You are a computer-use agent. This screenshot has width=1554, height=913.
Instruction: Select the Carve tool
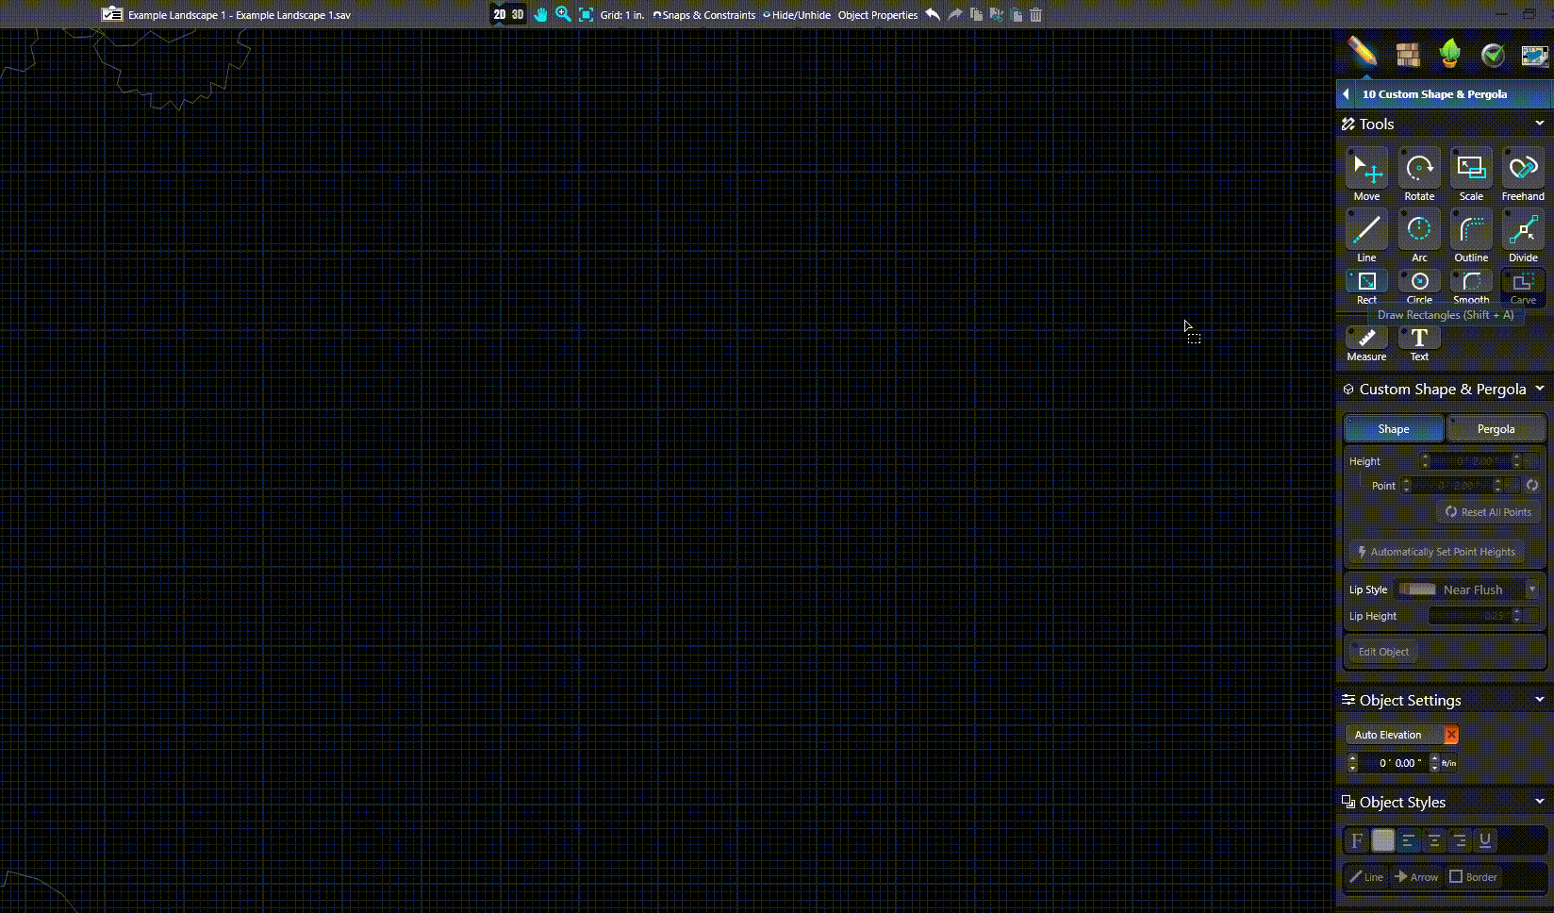(x=1523, y=287)
